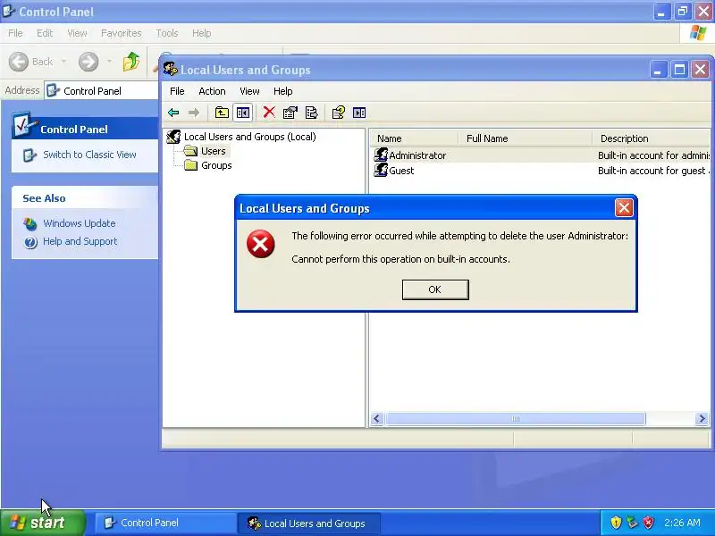Click the See Also panel header
Viewport: 715px width, 536px height.
tap(85, 197)
